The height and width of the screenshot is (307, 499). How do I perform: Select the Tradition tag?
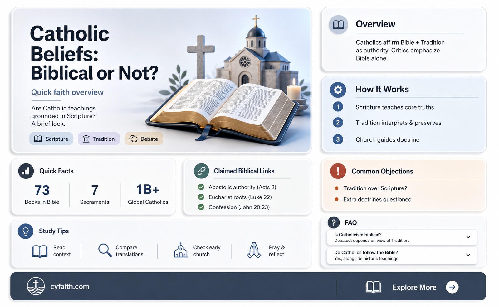coord(99,139)
